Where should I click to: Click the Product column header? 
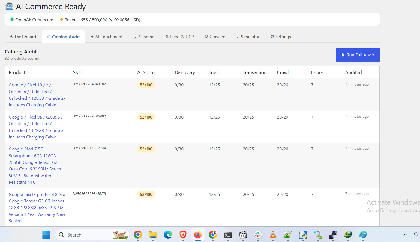coord(17,72)
